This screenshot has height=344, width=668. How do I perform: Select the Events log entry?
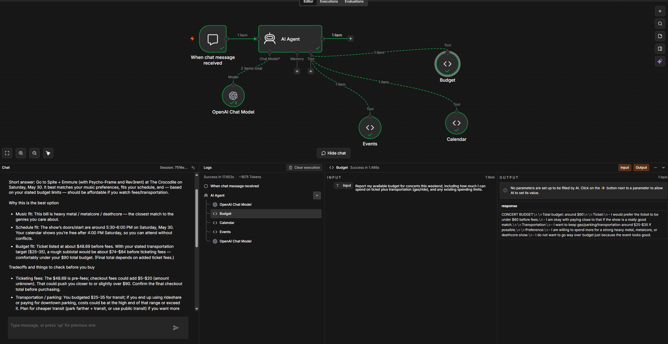click(266, 232)
